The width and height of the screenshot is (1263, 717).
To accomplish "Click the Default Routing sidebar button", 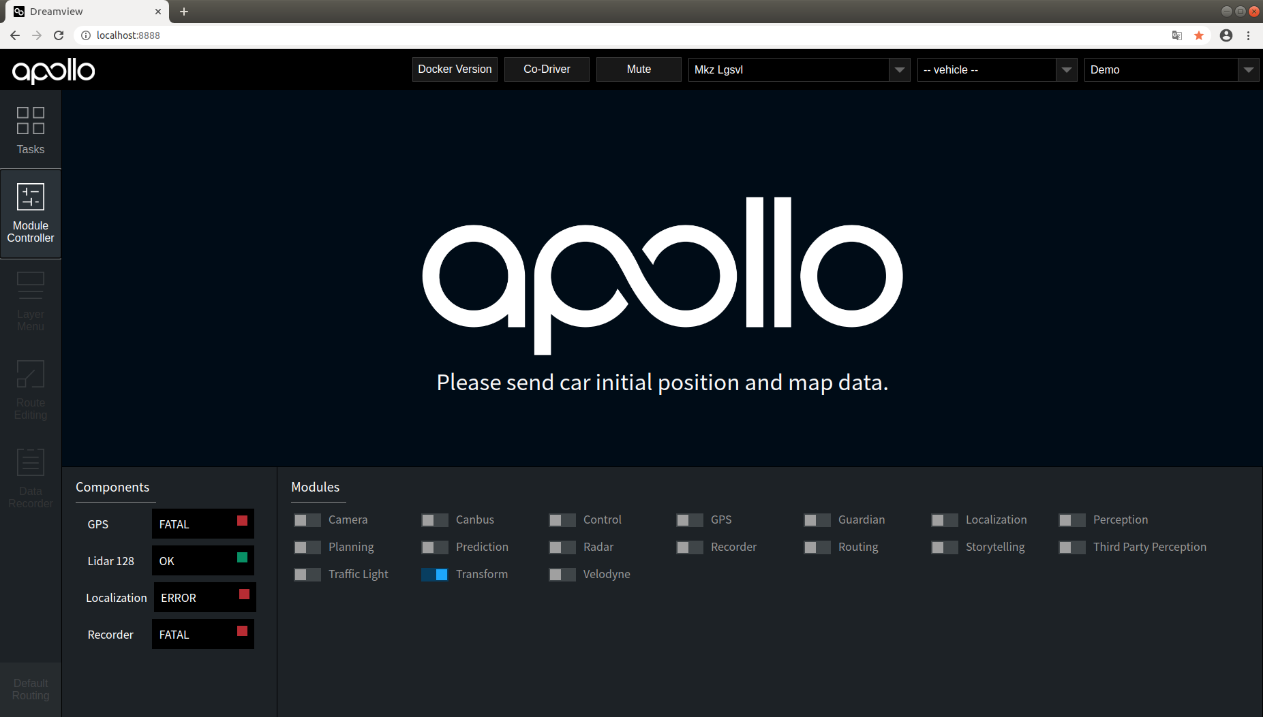I will click(31, 689).
